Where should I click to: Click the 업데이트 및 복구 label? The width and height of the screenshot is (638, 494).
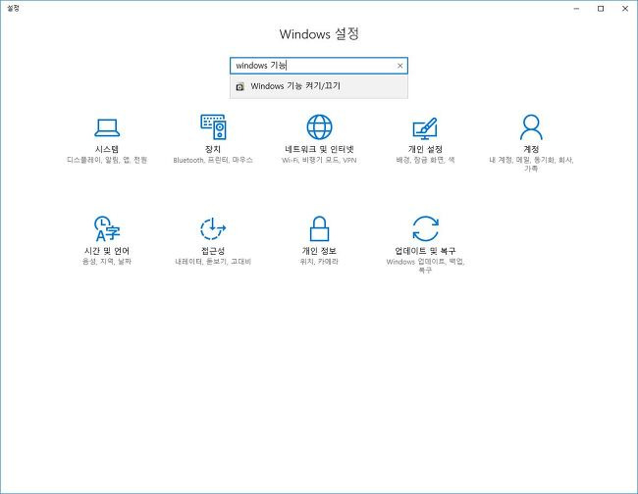pyautogui.click(x=425, y=251)
